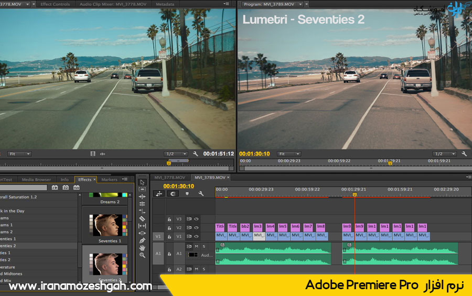Open Source monitor 1/2 resolution dropdown
The height and width of the screenshot is (296, 472).
coord(176,154)
